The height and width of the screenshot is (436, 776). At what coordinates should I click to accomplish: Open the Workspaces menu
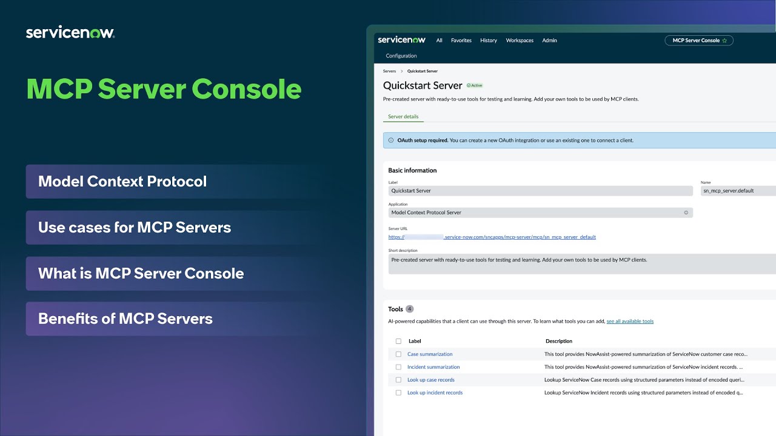[520, 40]
